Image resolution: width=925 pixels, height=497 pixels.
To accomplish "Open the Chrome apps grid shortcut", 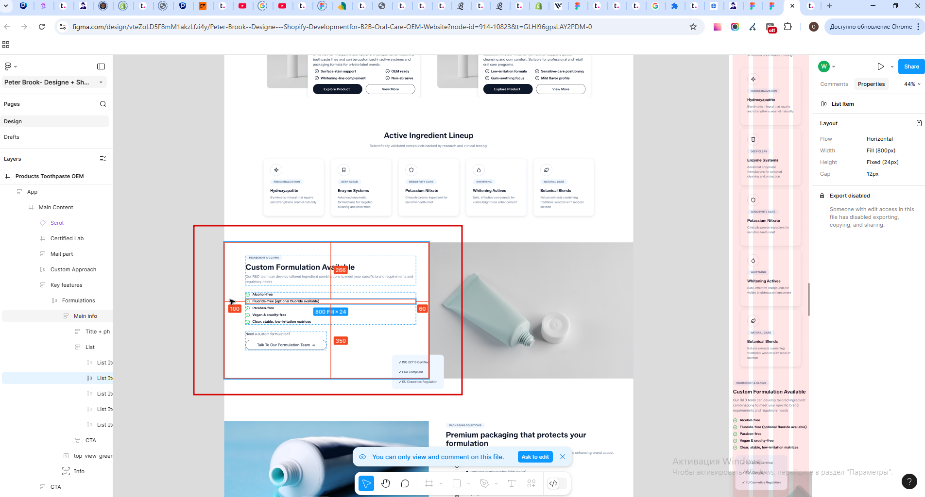I will [6, 45].
